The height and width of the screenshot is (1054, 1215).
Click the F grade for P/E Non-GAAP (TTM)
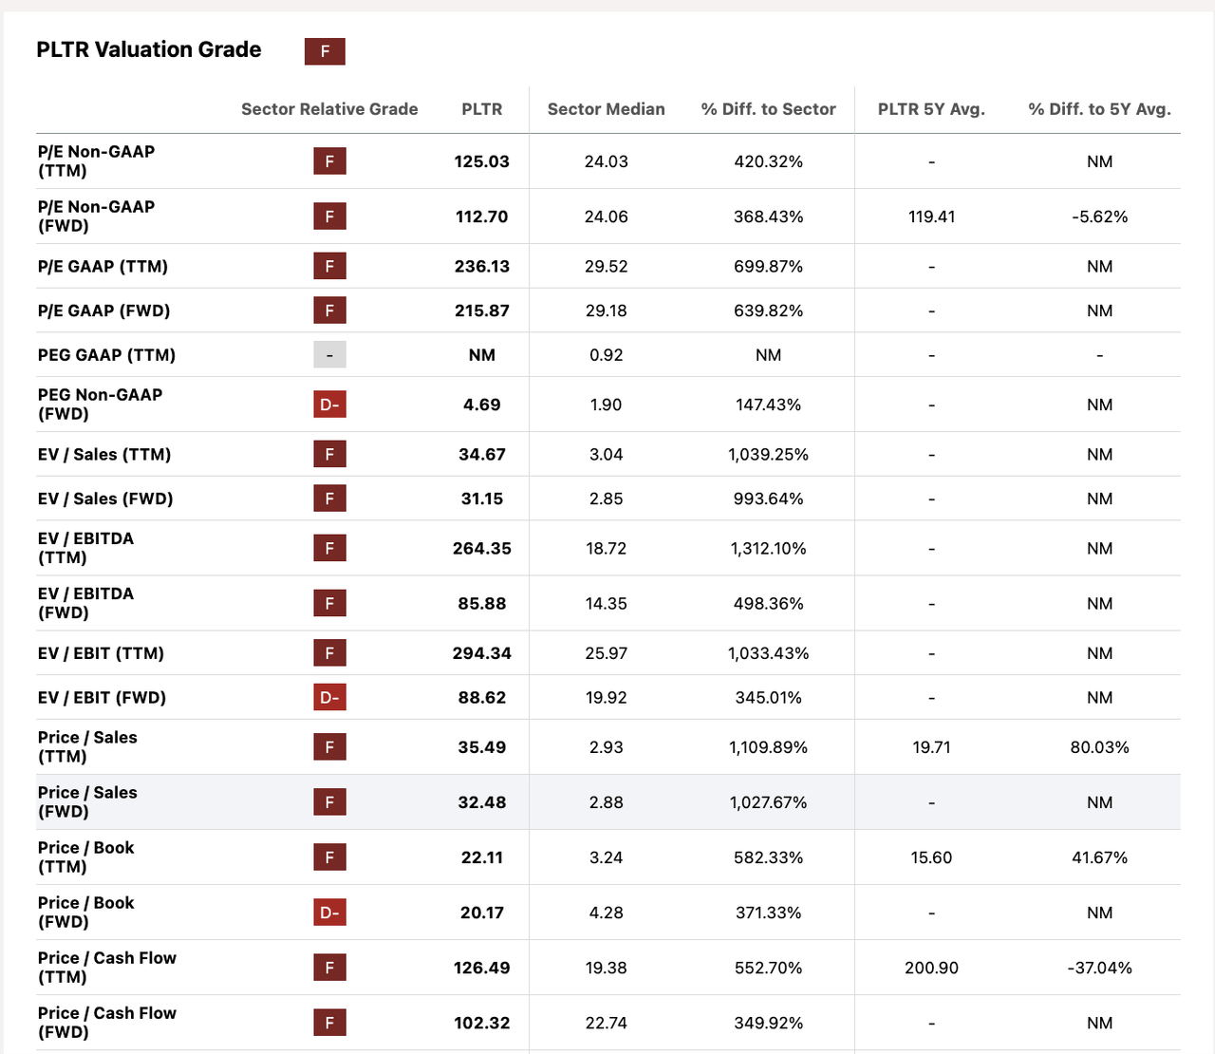pyautogui.click(x=329, y=161)
